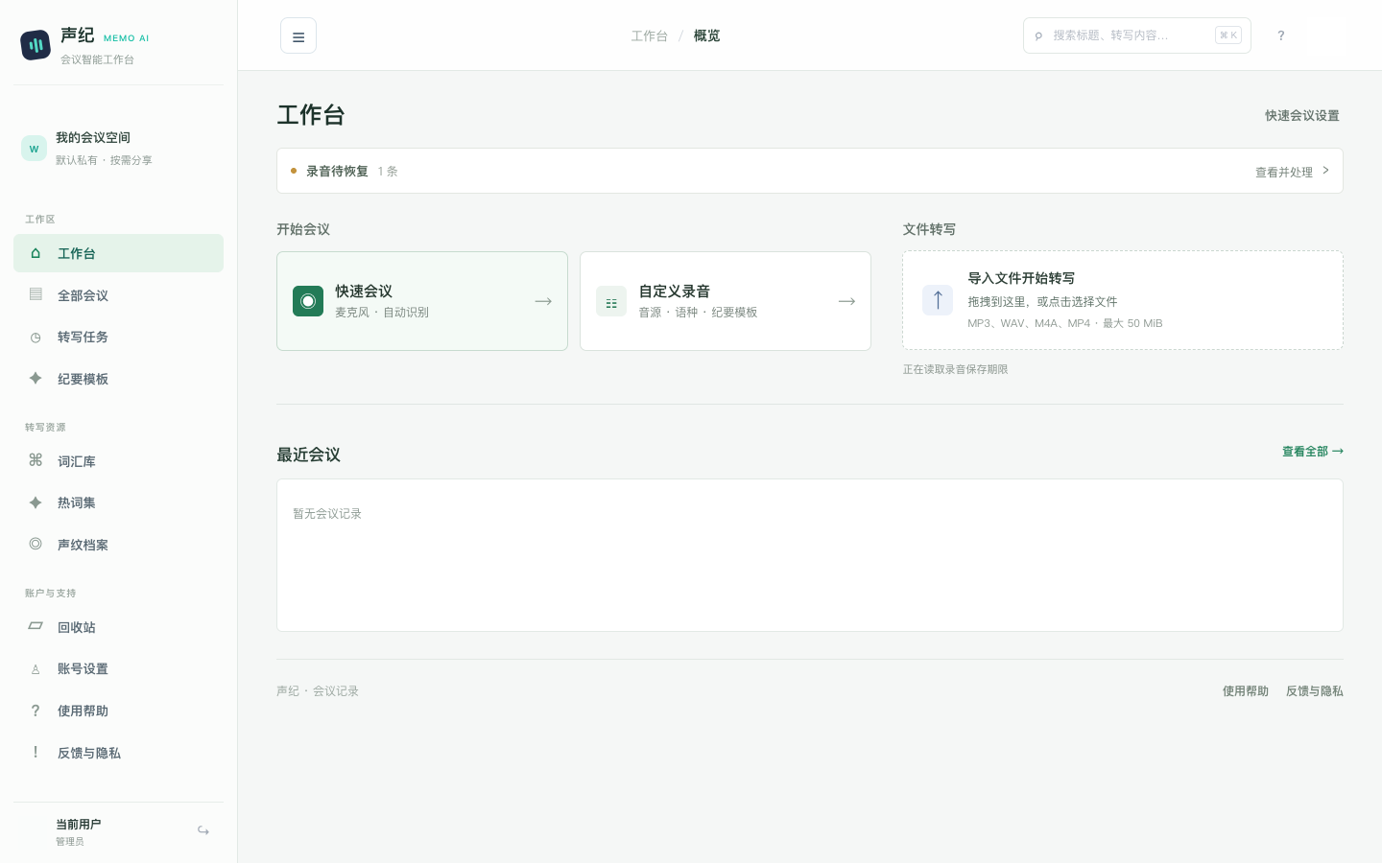Open 全部会议 in the sidebar
The width and height of the screenshot is (1382, 863).
(118, 295)
